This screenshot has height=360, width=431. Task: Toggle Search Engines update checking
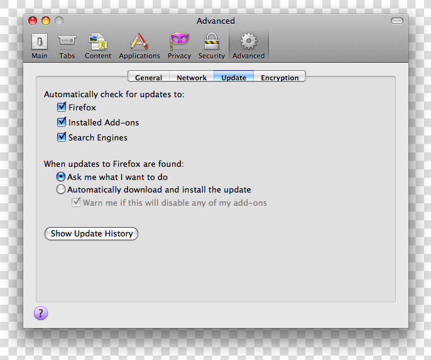(x=62, y=137)
